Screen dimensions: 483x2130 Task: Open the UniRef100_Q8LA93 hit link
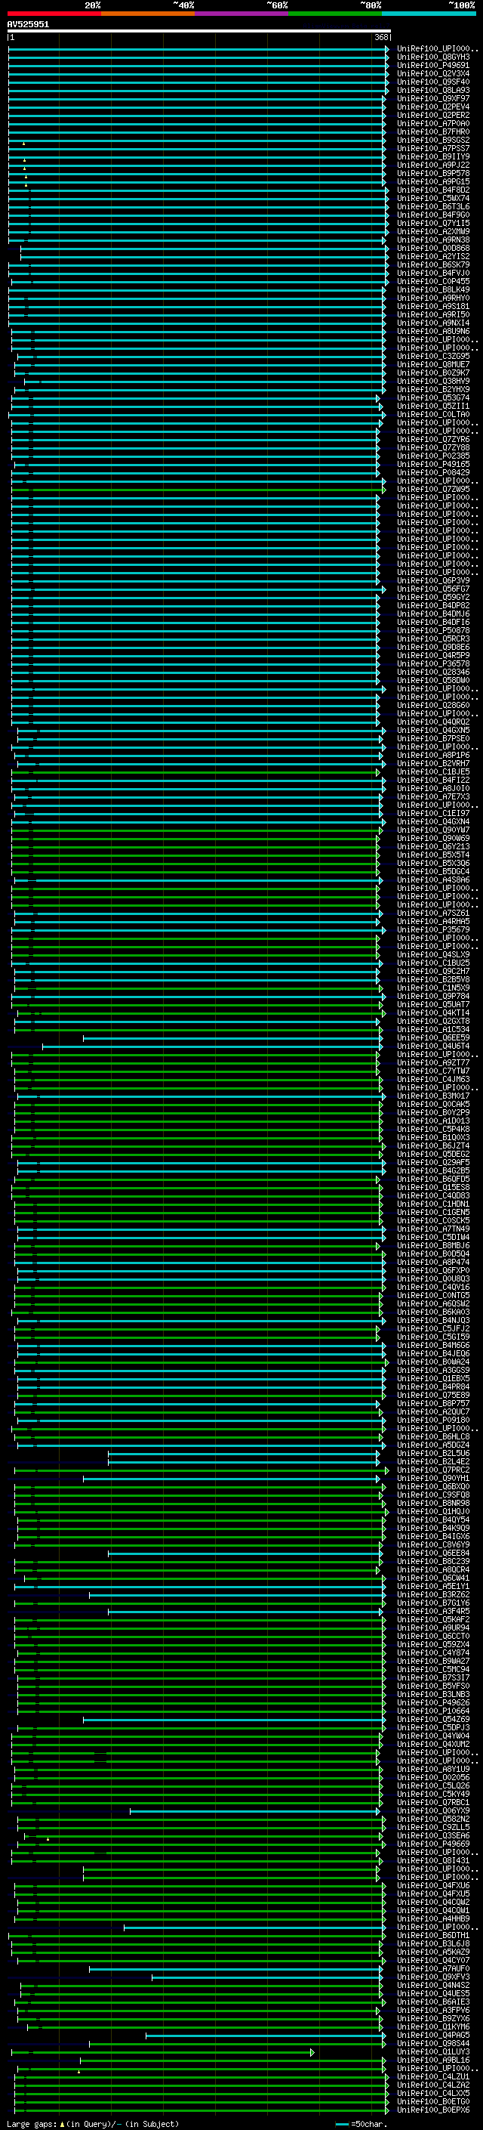[433, 90]
